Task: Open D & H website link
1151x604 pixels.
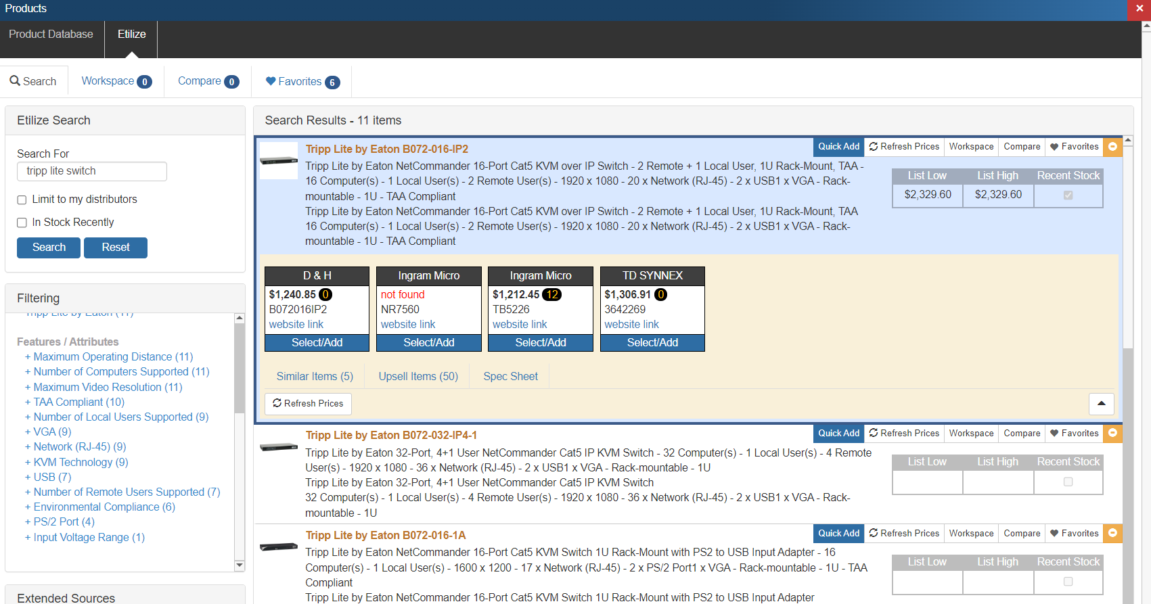Action: [x=296, y=325]
